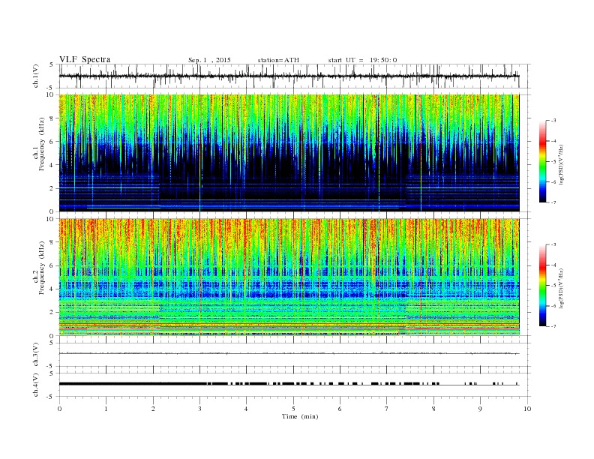Click the 'ch.4(V)' axis label
594x459 pixels.
[36, 385]
